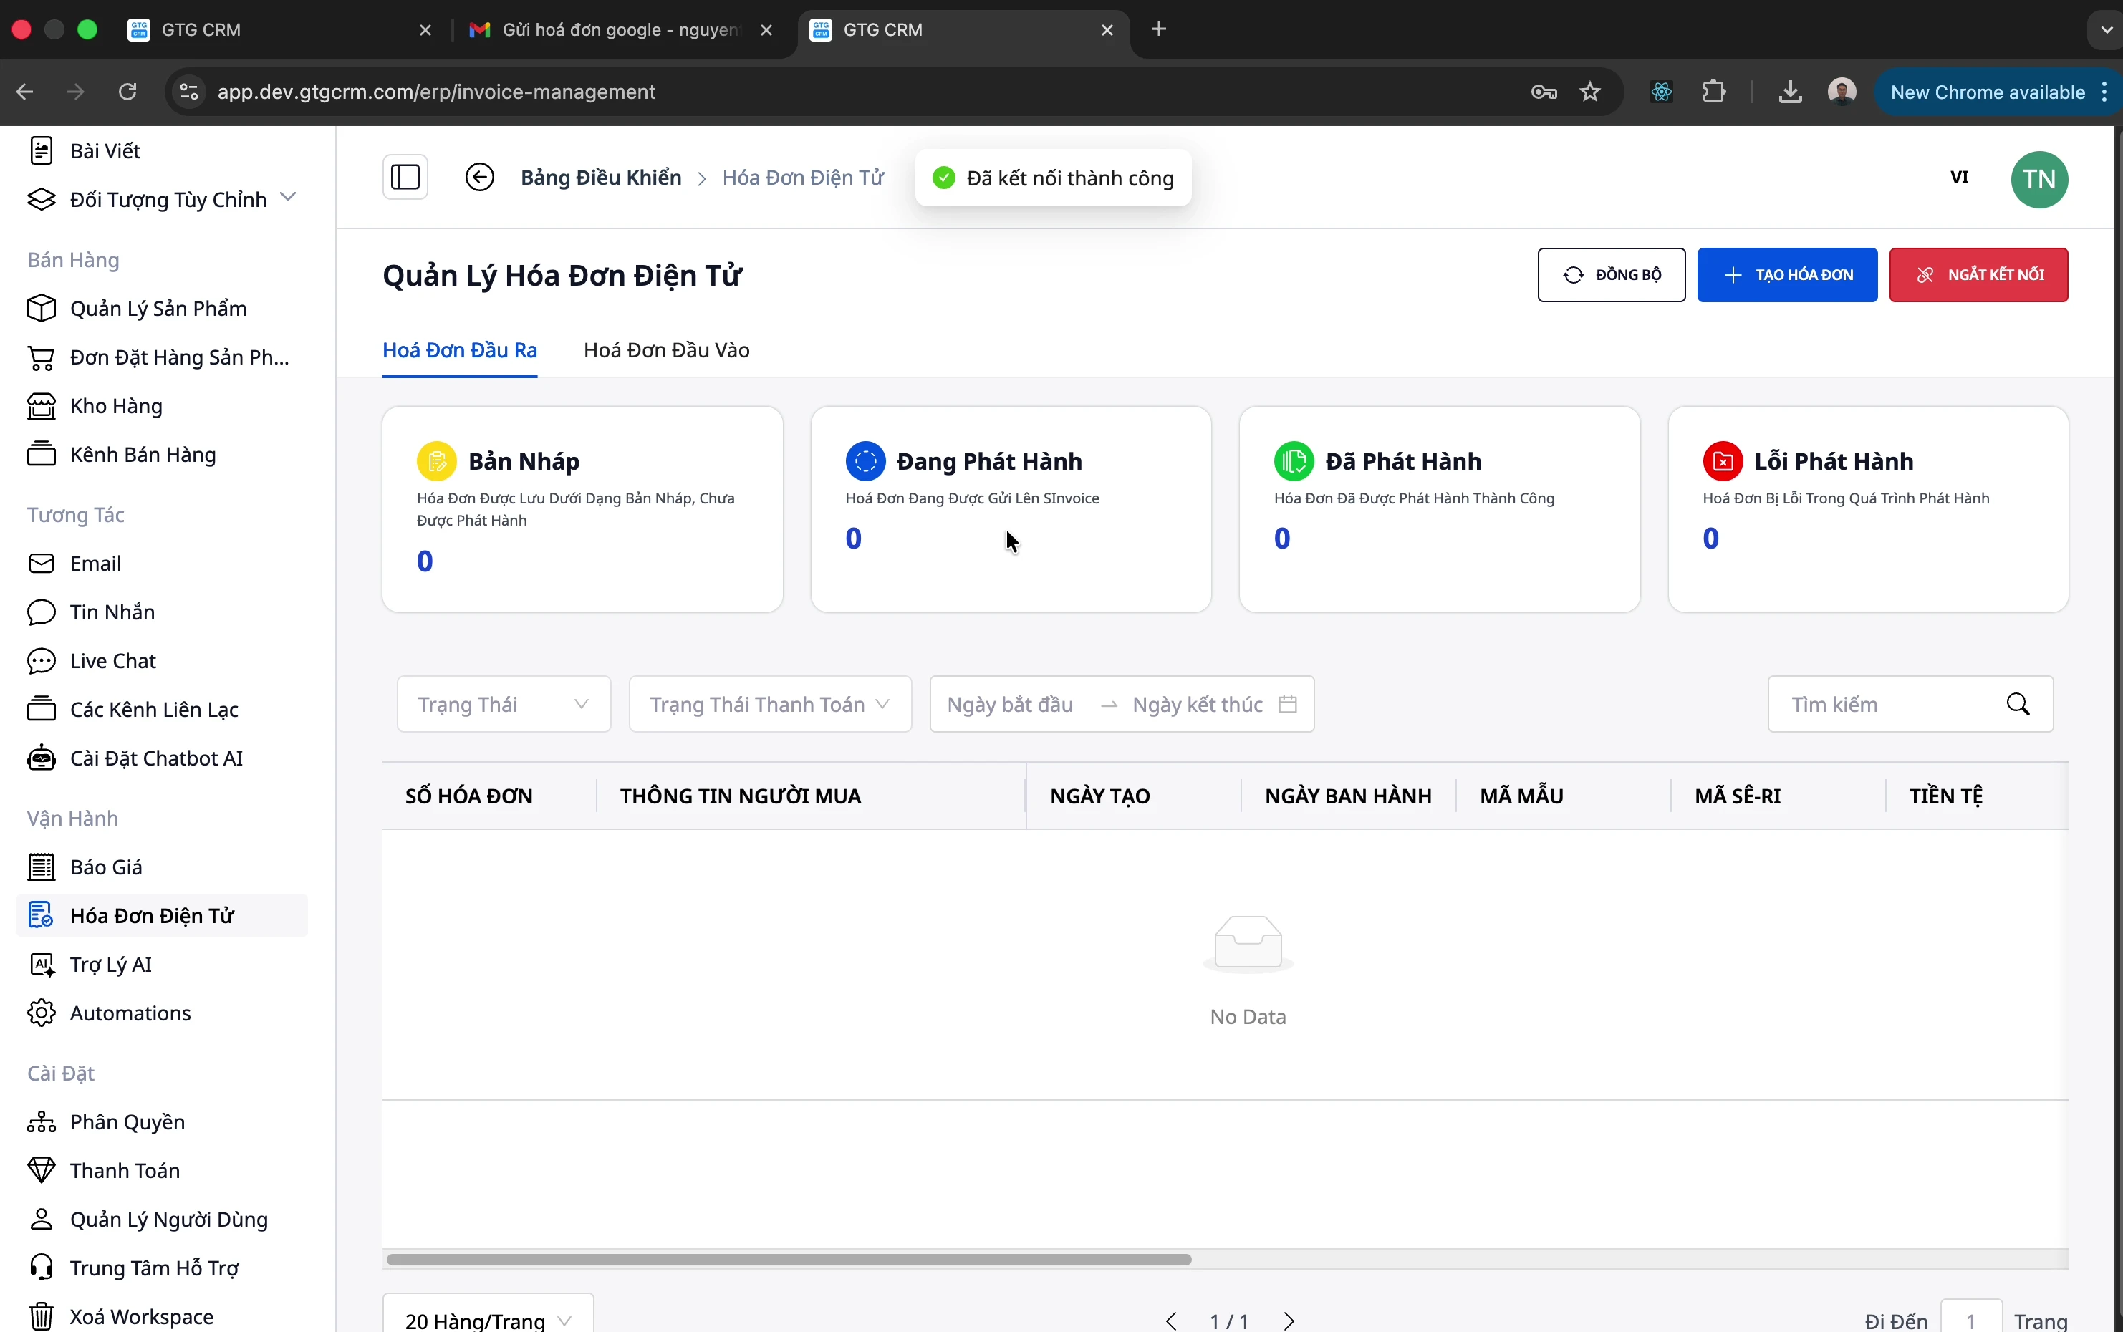The image size is (2123, 1332).
Task: Open Live Chat from sidebar
Action: (112, 661)
